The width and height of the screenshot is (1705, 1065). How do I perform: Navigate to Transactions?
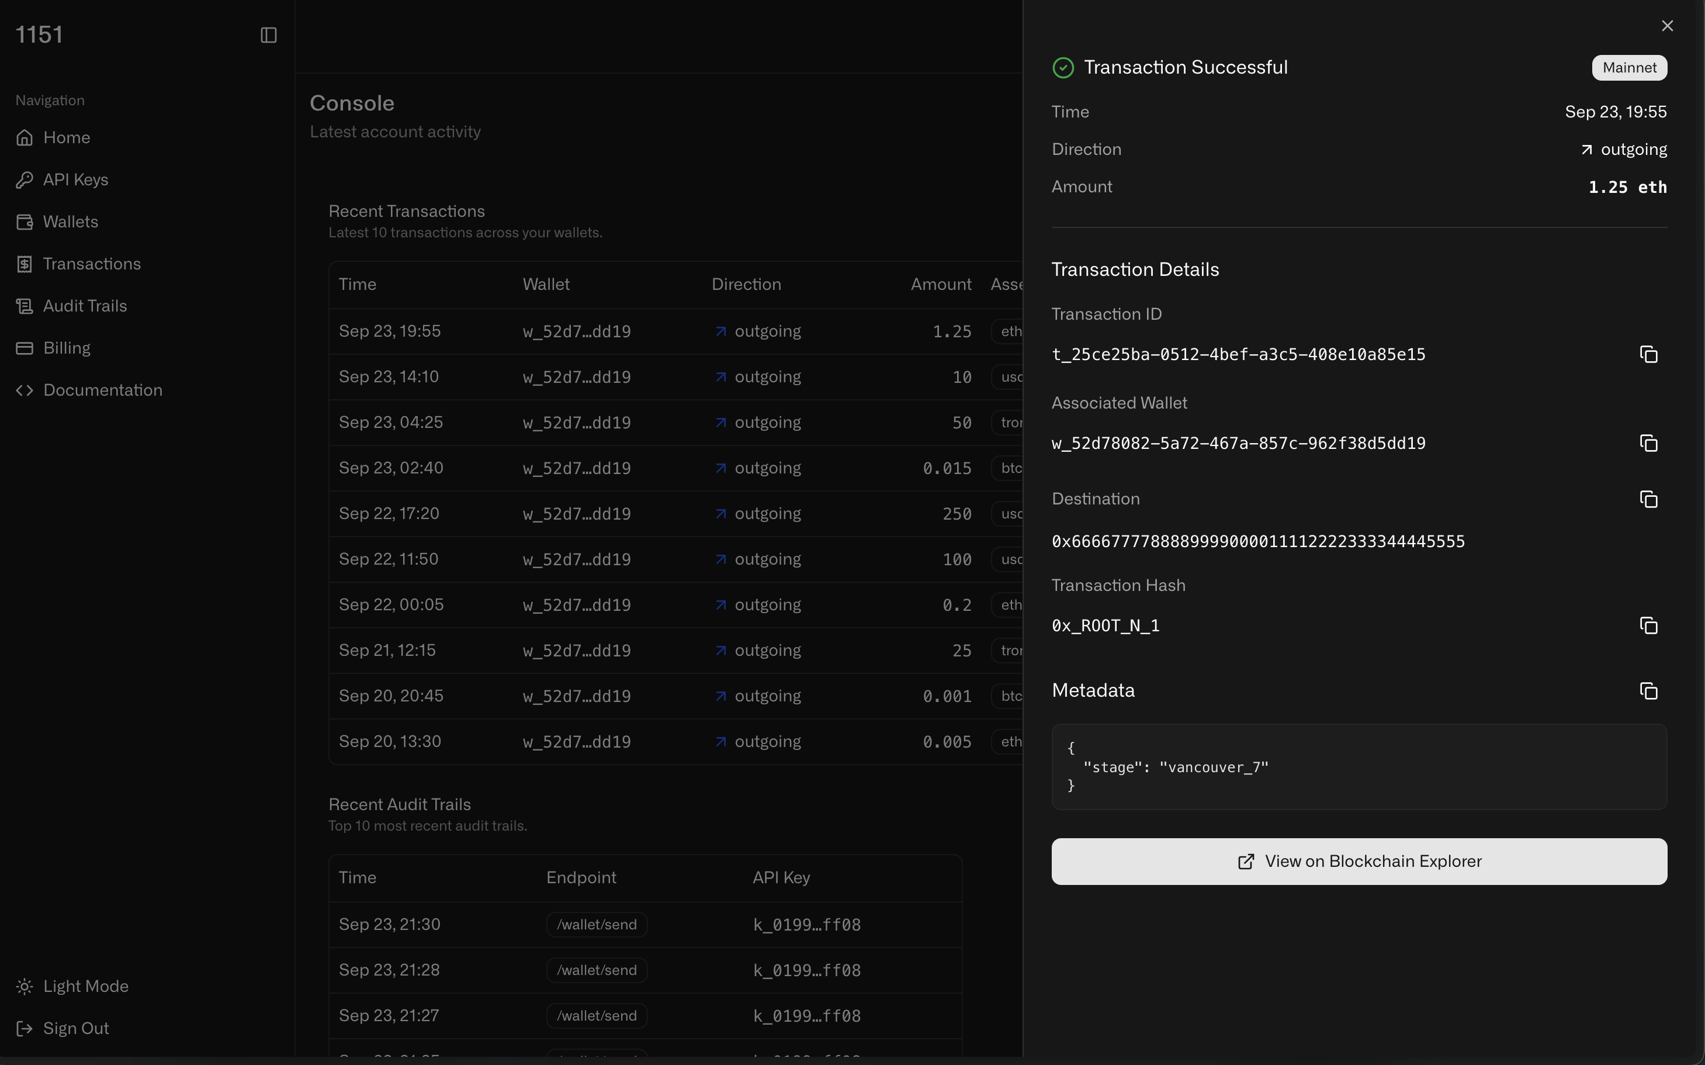pyautogui.click(x=79, y=264)
